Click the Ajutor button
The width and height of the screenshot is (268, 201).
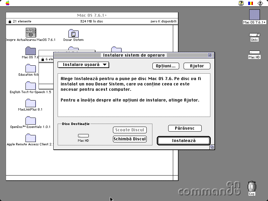[197, 66]
